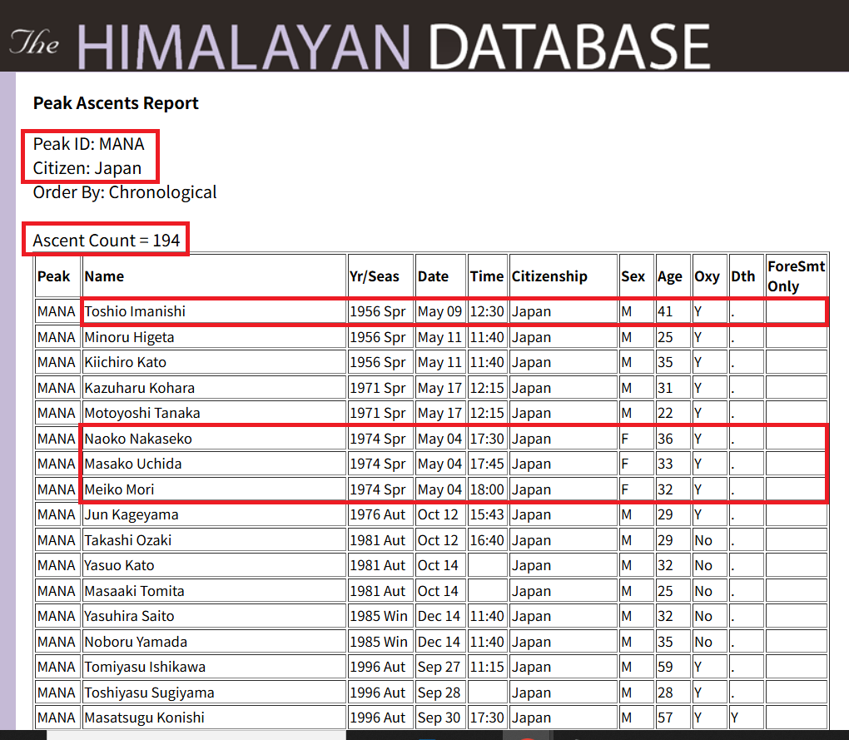Click the Peak Ascents Report heading

(116, 103)
